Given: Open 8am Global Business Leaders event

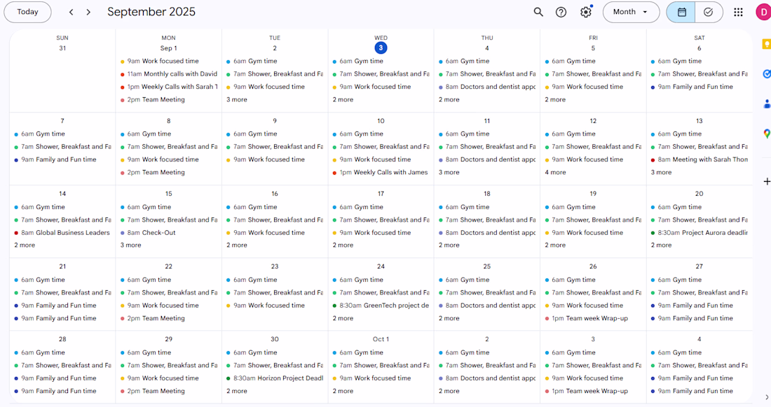Looking at the screenshot, I should (62, 232).
